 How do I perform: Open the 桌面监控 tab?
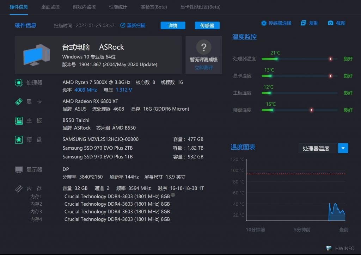point(50,7)
